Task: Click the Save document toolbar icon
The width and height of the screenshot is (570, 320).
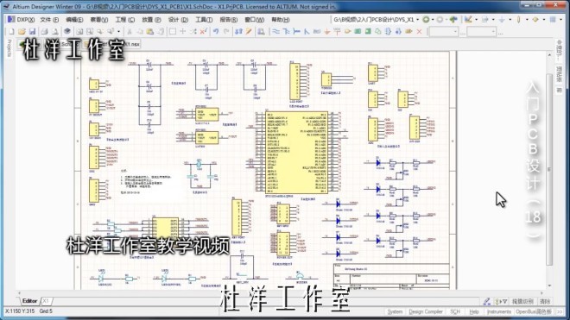Action: (x=32, y=32)
